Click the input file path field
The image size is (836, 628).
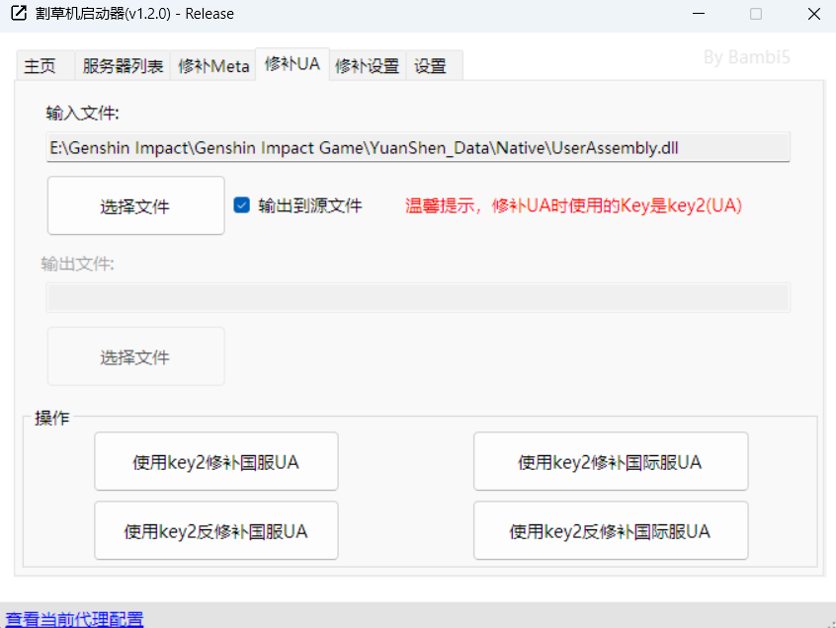[x=418, y=147]
